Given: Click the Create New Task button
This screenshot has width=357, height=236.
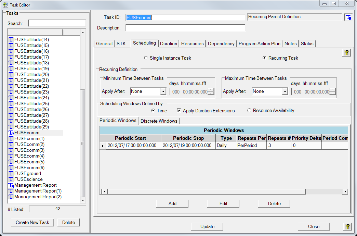Looking at the screenshot, I should pyautogui.click(x=32, y=222).
